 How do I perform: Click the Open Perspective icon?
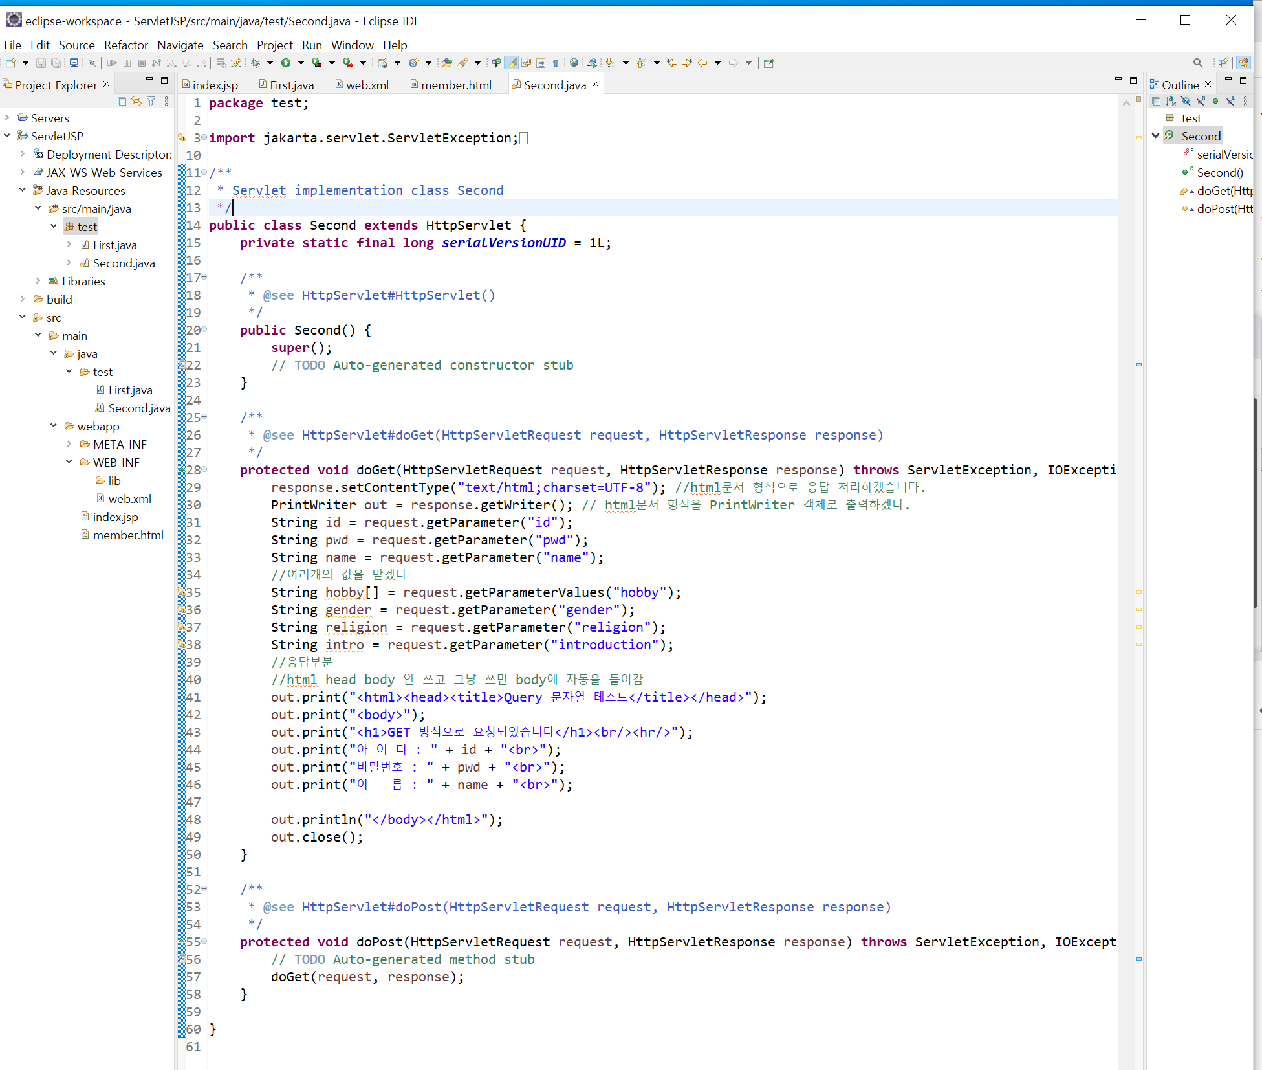click(1223, 63)
